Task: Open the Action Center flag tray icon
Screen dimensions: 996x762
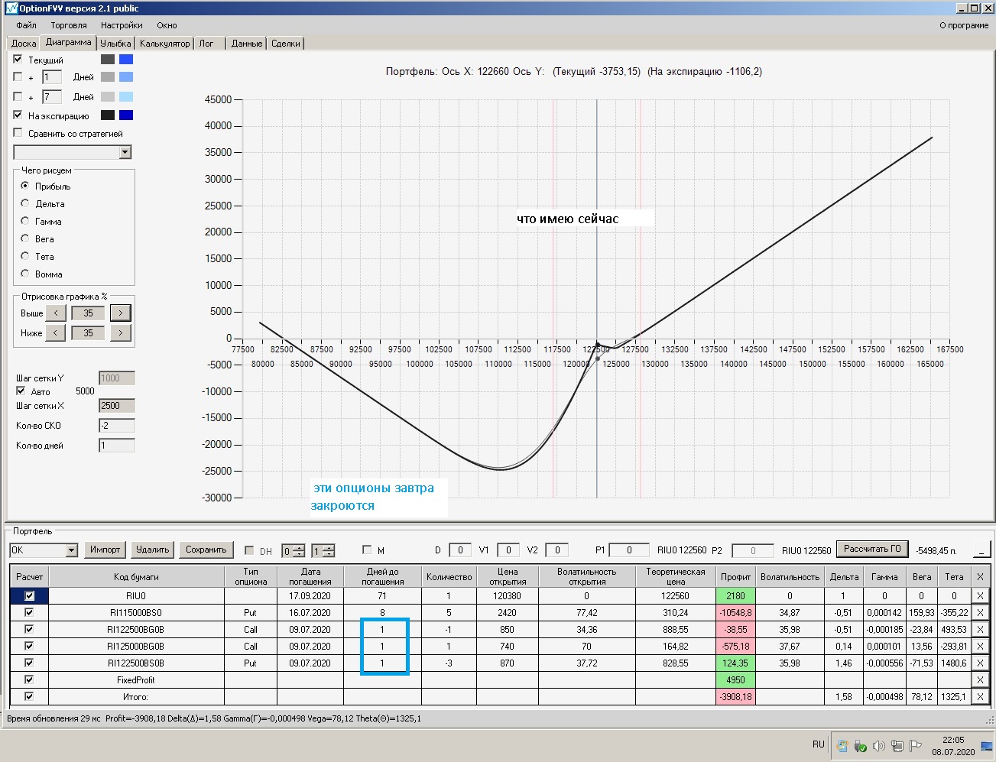Action: pyautogui.click(x=915, y=746)
